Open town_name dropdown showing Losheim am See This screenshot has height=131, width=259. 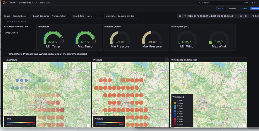pyautogui.click(x=128, y=16)
